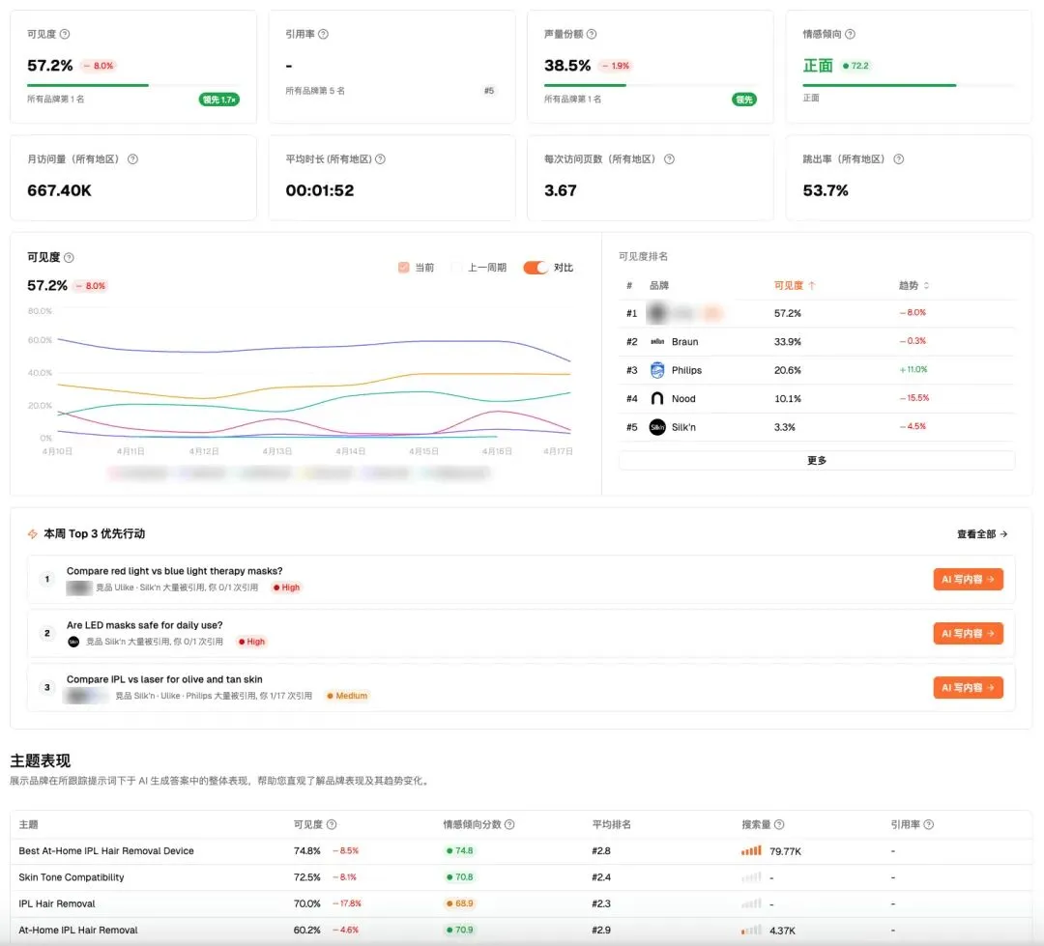This screenshot has width=1044, height=946.
Task: Click Nood's -15.5% trend value
Action: [x=914, y=398]
